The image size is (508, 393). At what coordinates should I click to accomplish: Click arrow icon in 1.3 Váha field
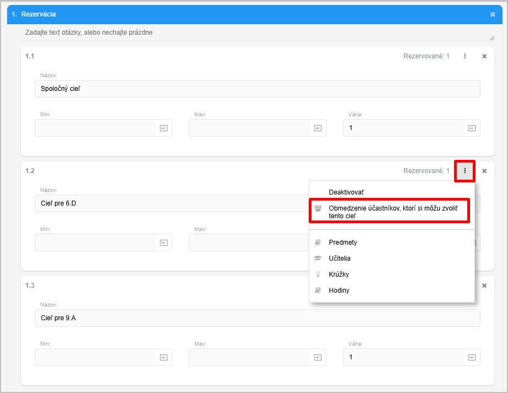click(x=472, y=357)
